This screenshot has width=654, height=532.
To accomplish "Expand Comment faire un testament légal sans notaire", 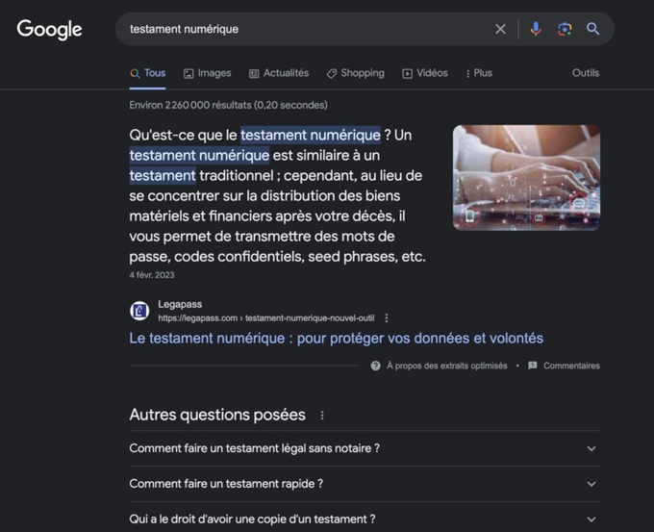I will point(365,448).
